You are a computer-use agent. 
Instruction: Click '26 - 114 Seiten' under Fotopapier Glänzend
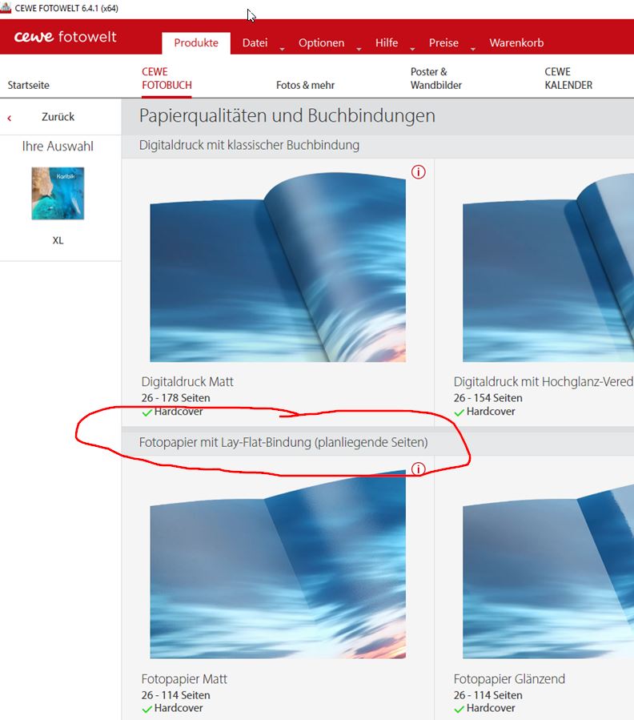[488, 694]
